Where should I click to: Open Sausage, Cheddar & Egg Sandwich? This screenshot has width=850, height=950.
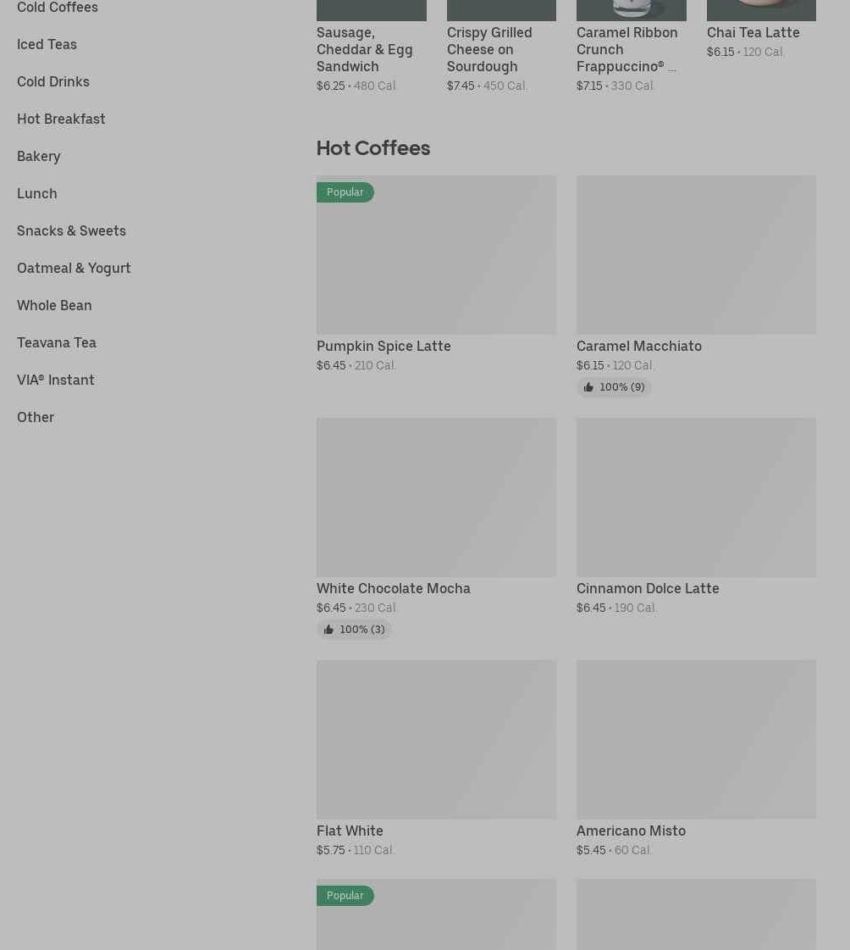click(365, 49)
